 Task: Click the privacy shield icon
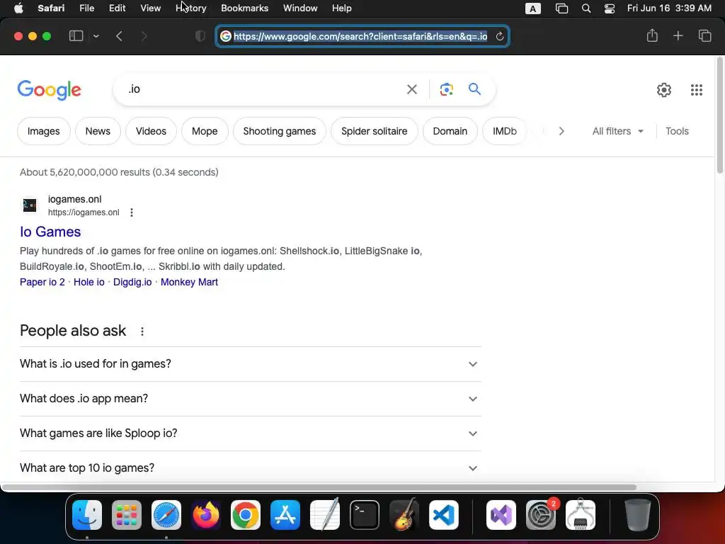click(200, 36)
